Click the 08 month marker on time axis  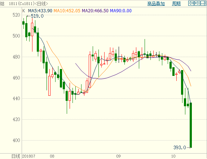coord(52,156)
